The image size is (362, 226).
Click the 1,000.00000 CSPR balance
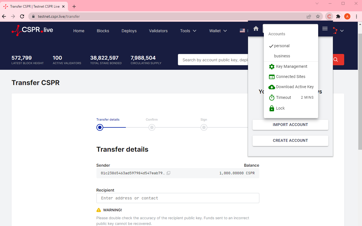pyautogui.click(x=237, y=173)
